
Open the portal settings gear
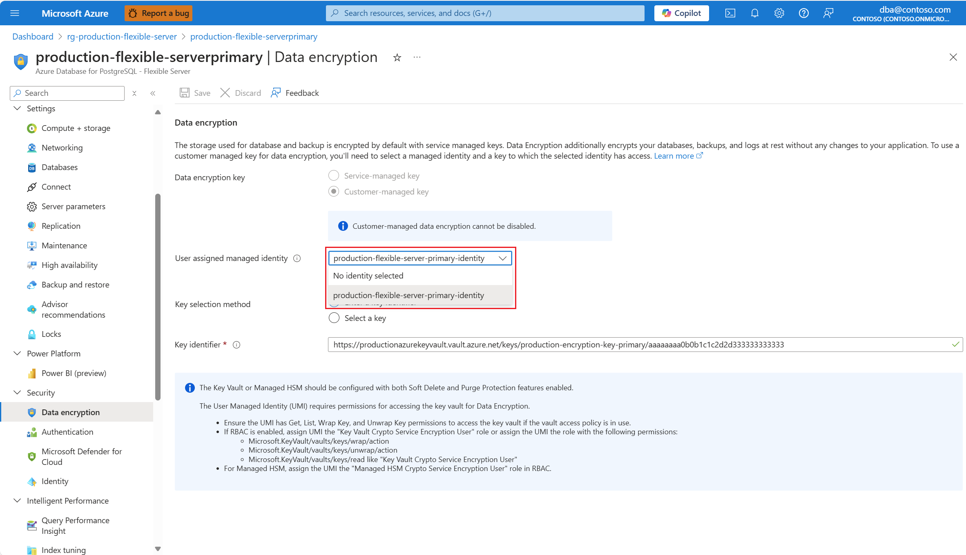pyautogui.click(x=779, y=13)
